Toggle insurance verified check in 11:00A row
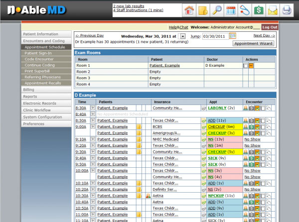Screen dimensions: 299x222 click(x=204, y=215)
